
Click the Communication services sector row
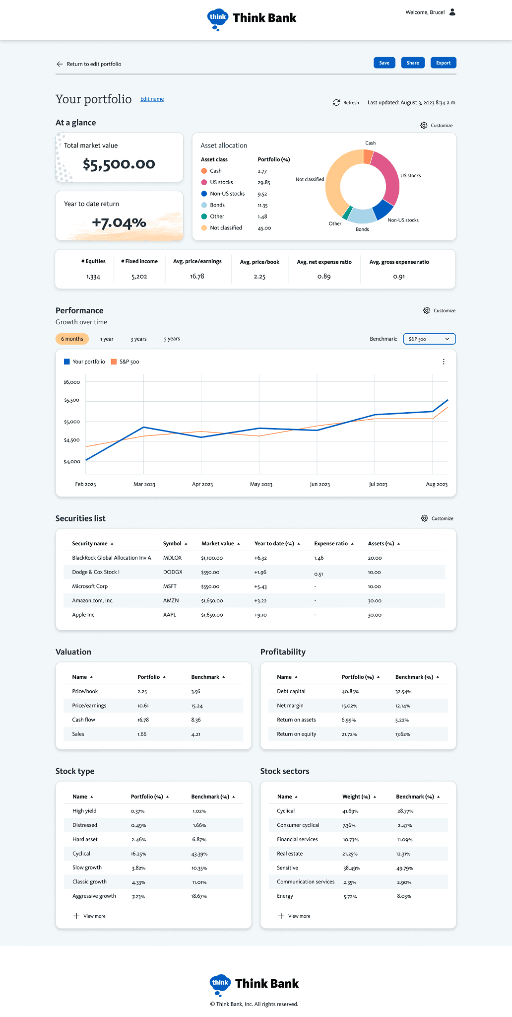point(358,882)
